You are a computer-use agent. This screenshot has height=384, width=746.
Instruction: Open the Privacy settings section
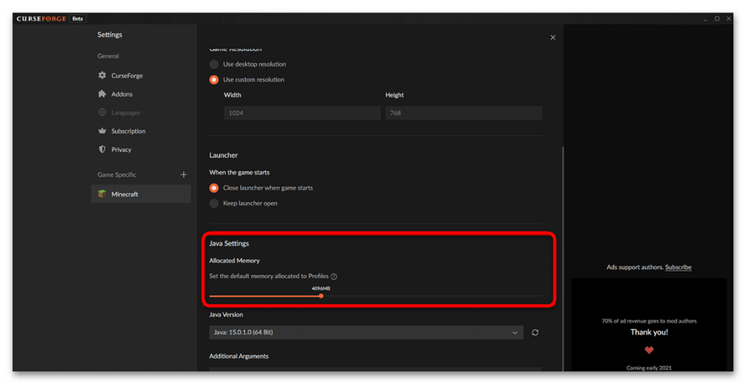(141, 150)
